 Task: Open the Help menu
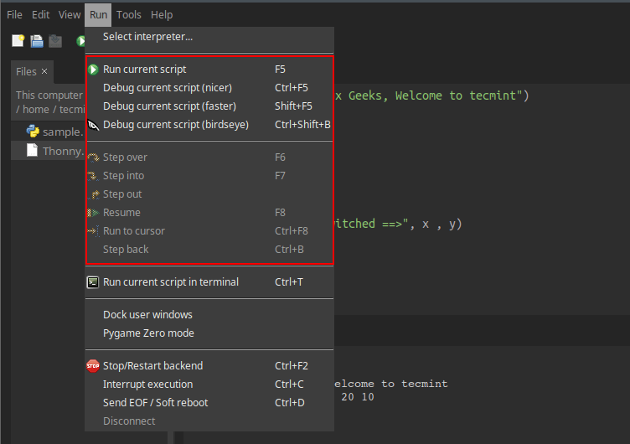pyautogui.click(x=162, y=15)
